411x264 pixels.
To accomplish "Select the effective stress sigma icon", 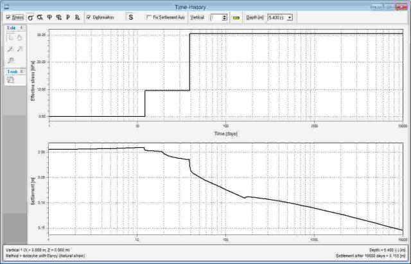I will coord(30,17).
